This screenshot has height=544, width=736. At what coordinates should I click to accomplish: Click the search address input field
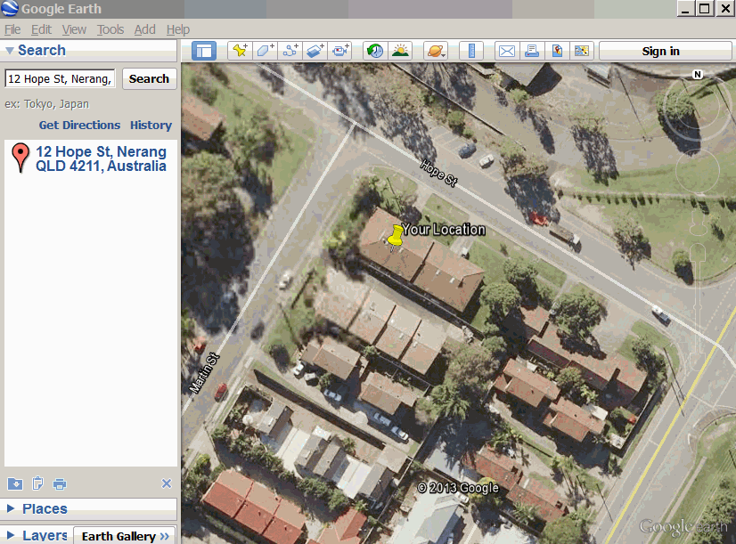click(61, 79)
